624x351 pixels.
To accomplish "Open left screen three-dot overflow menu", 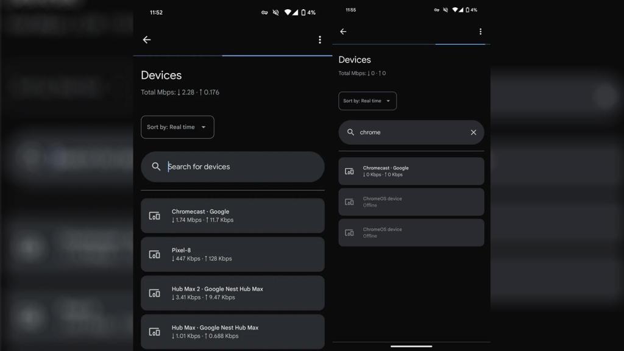I will click(319, 40).
